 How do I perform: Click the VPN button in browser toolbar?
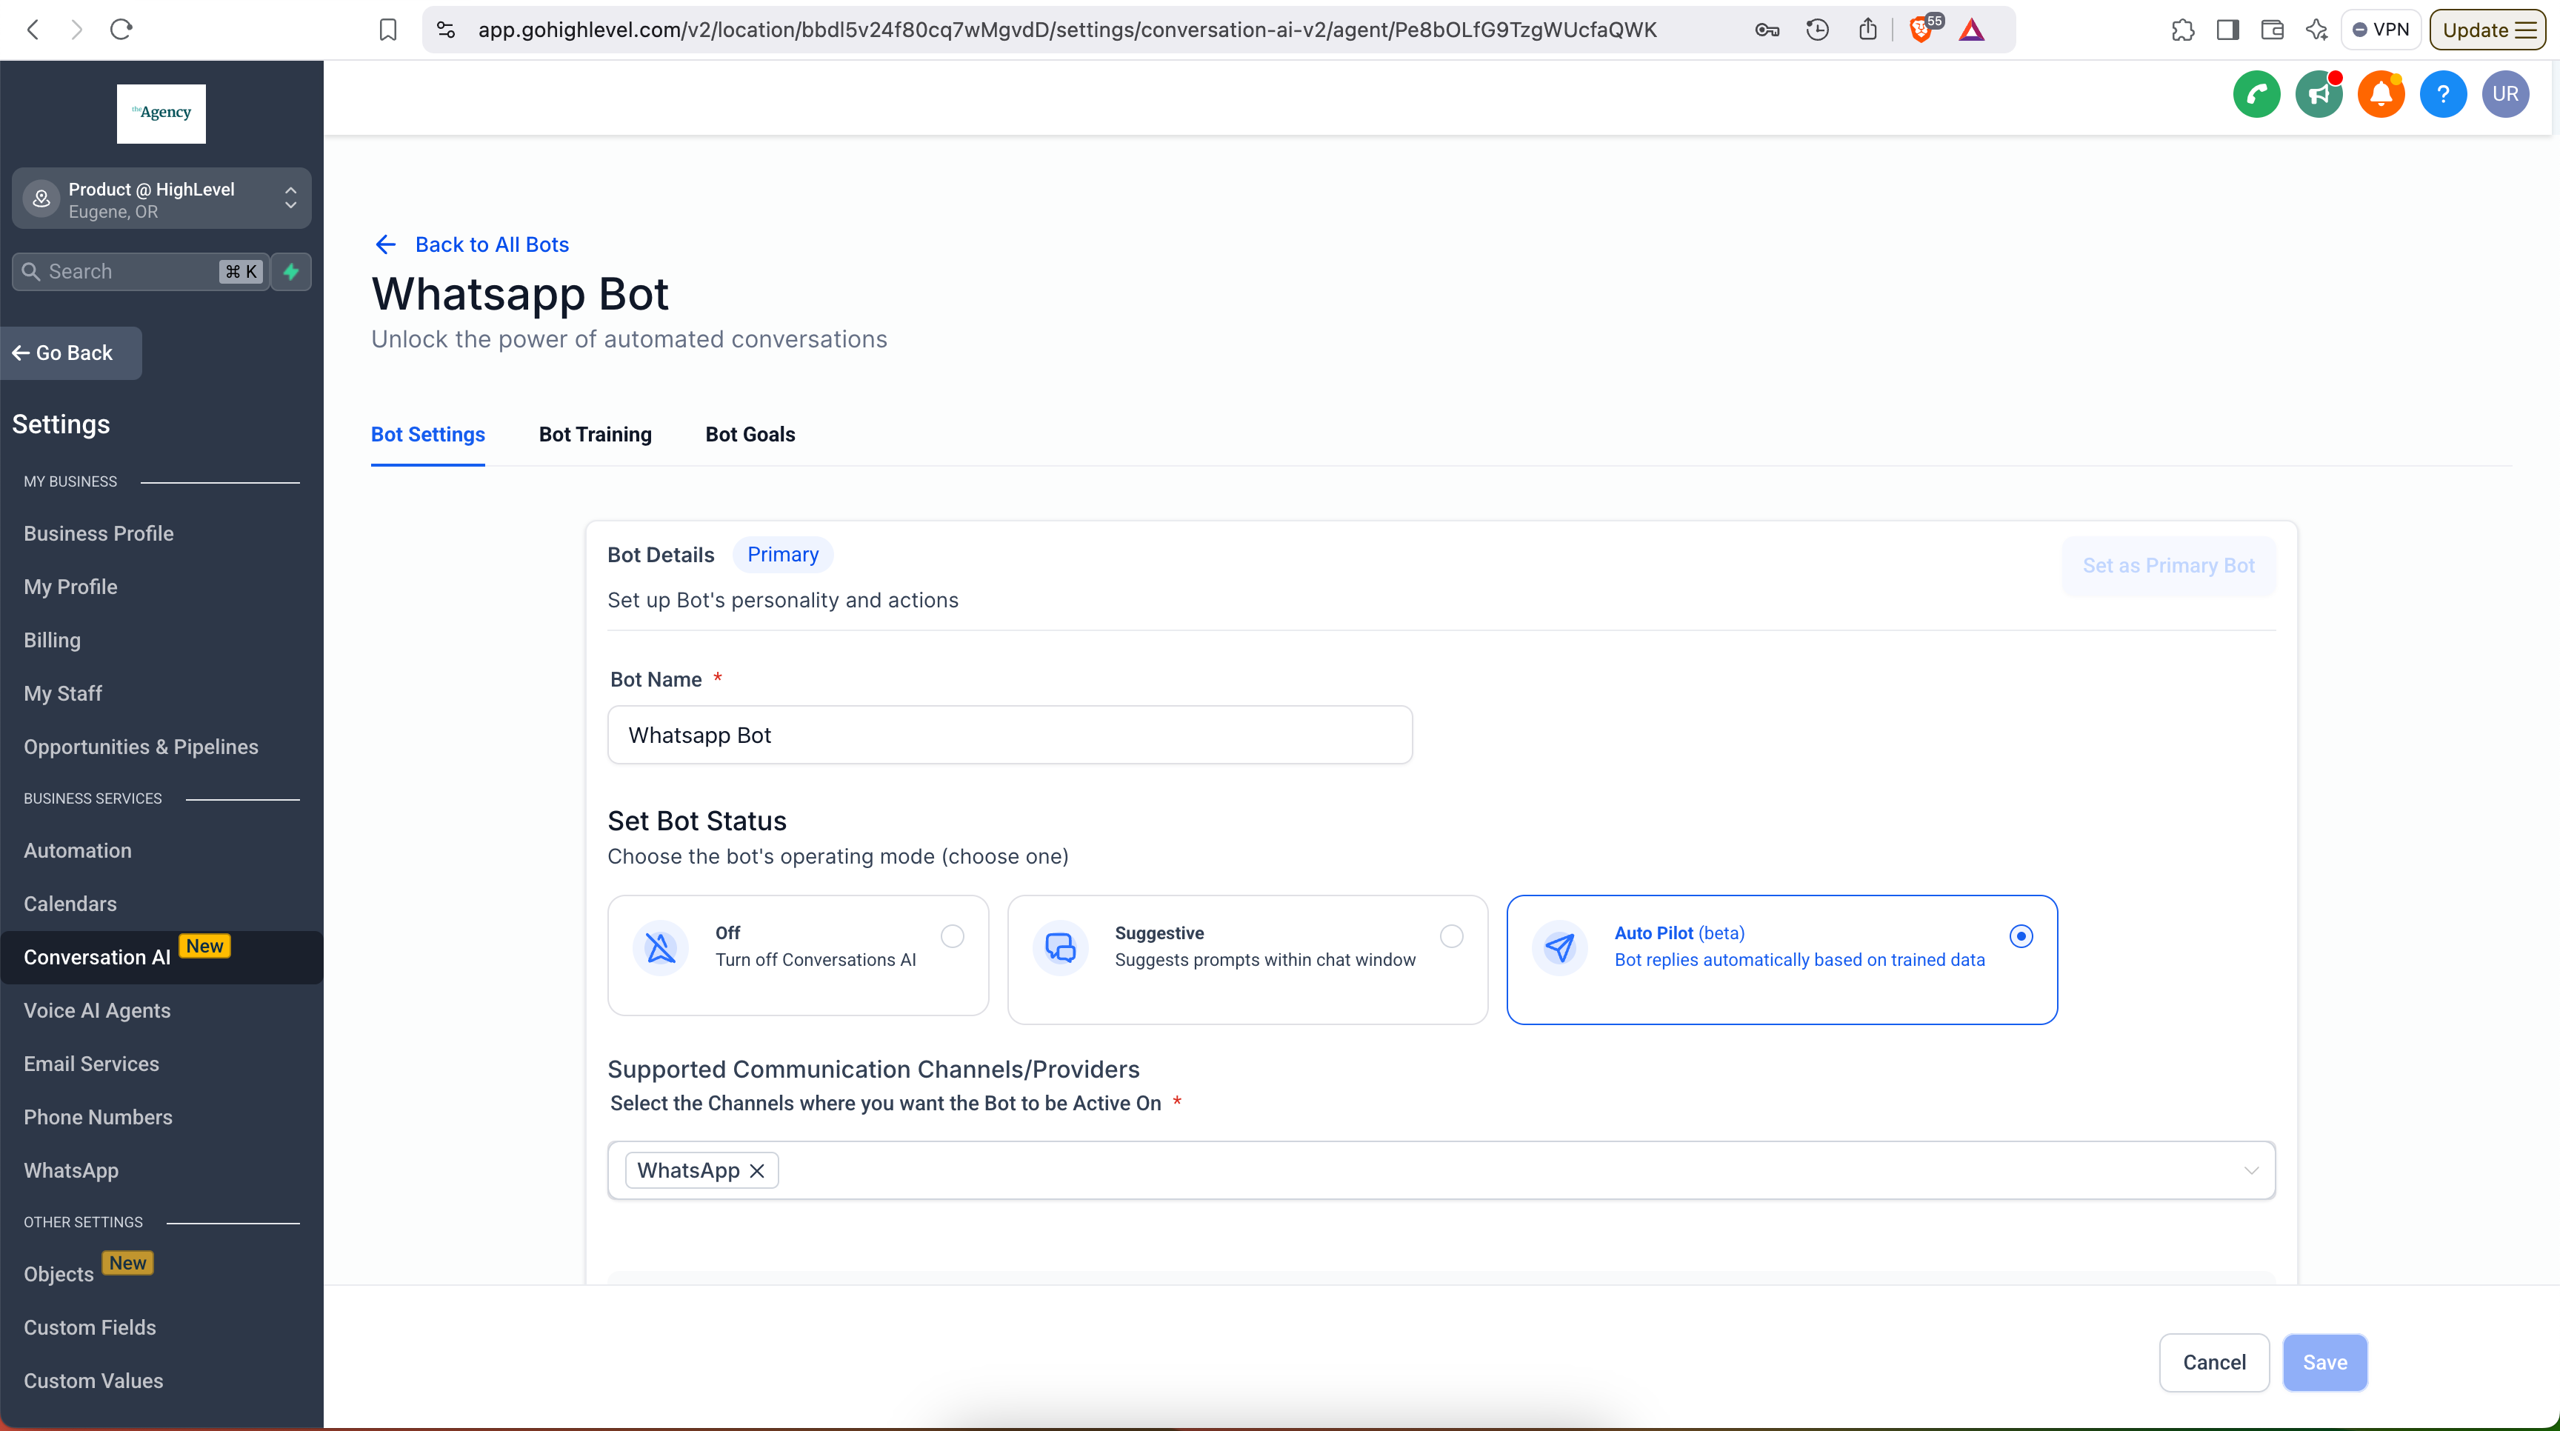click(2381, 30)
